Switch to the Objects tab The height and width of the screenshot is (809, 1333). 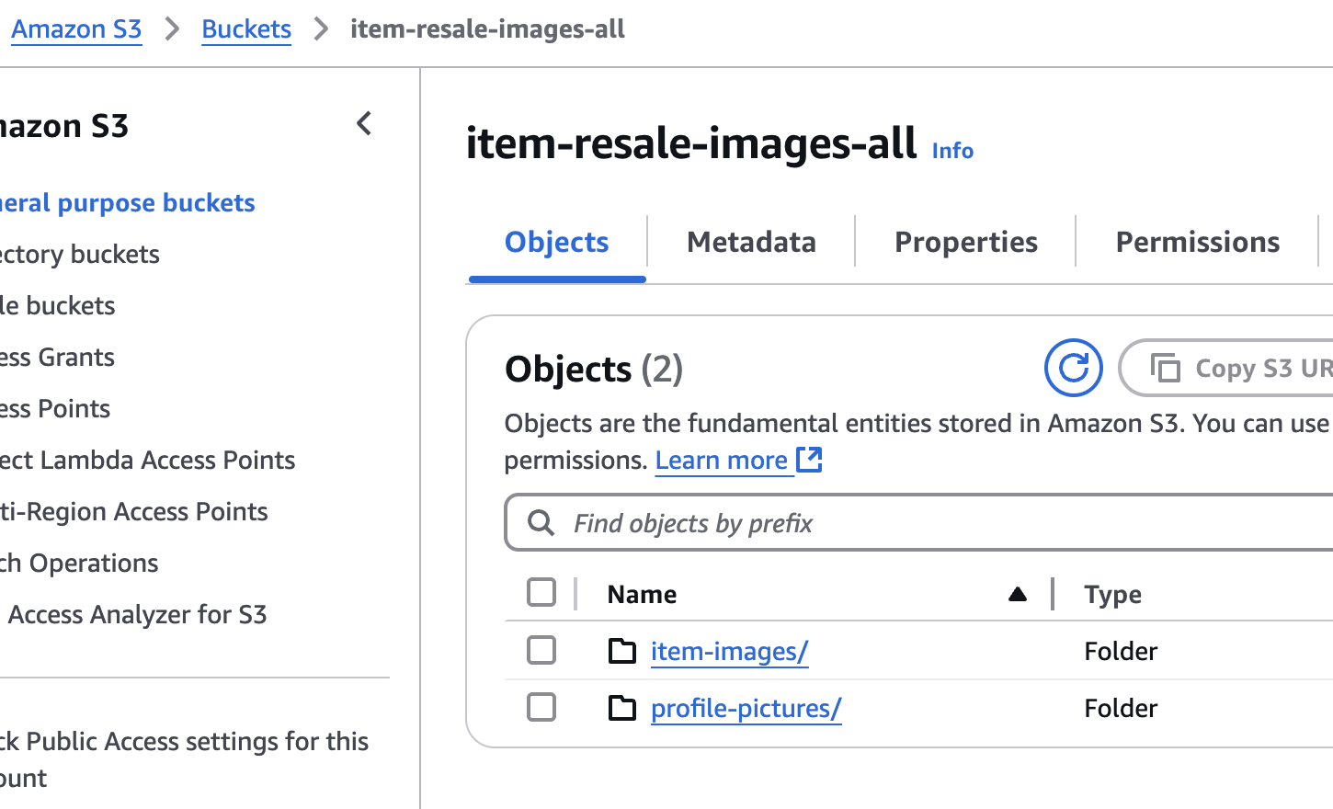[x=557, y=242]
